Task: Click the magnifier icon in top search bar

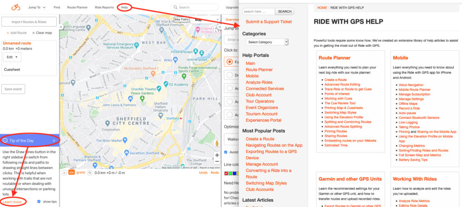Action: 176,7
